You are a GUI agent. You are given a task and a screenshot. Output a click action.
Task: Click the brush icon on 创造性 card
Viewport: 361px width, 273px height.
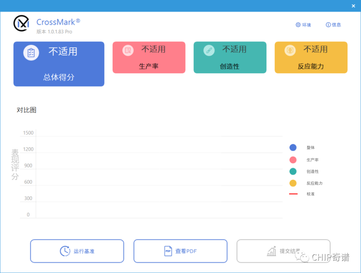tap(209, 50)
